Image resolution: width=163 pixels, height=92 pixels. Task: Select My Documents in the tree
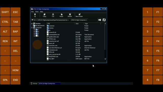(40, 26)
